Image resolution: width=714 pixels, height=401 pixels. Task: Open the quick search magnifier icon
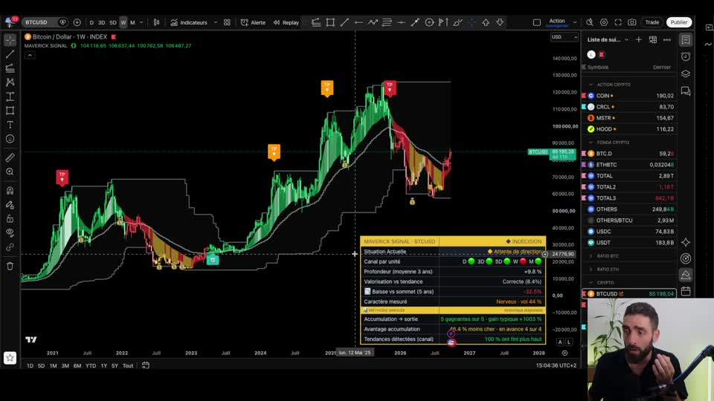click(590, 22)
